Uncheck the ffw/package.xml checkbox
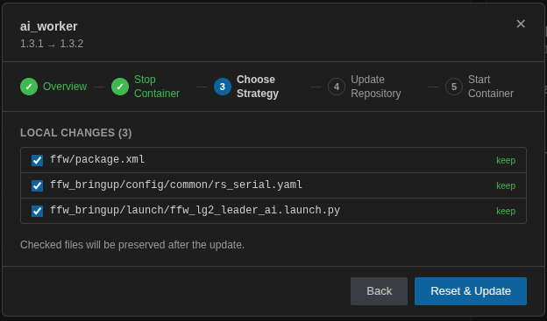Image resolution: width=547 pixels, height=321 pixels. click(x=38, y=161)
